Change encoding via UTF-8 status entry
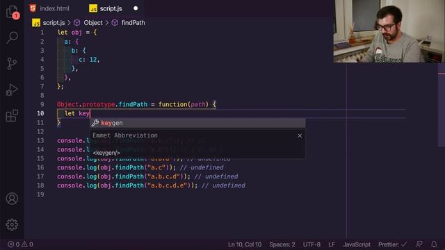Image resolution: width=445 pixels, height=250 pixels. pos(311,244)
